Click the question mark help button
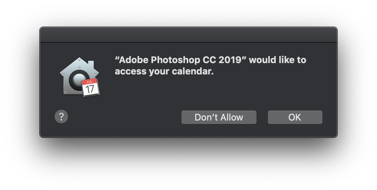The height and width of the screenshot is (190, 377). [61, 117]
